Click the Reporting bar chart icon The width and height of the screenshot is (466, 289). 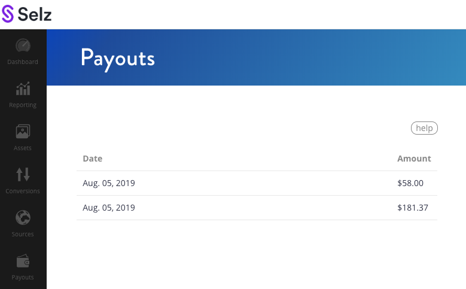(23, 89)
